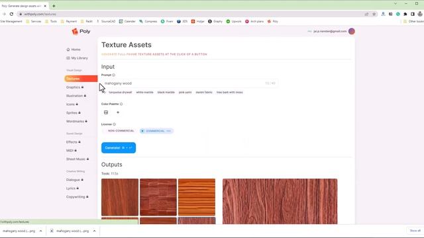Select the Commercial license option
424x238 pixels.
[x=156, y=131]
